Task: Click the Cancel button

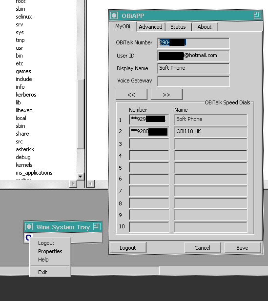Action: [x=203, y=248]
